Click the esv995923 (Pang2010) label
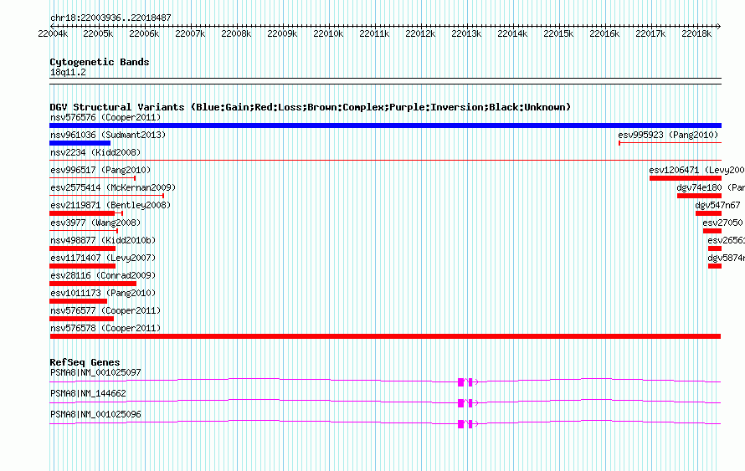 [x=668, y=135]
